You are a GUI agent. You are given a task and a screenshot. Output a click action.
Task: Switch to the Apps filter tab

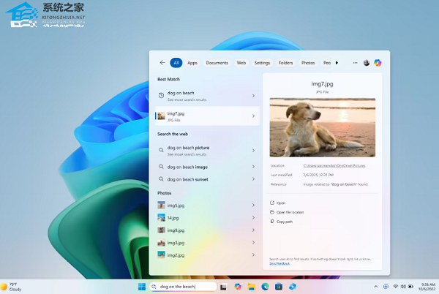(192, 63)
